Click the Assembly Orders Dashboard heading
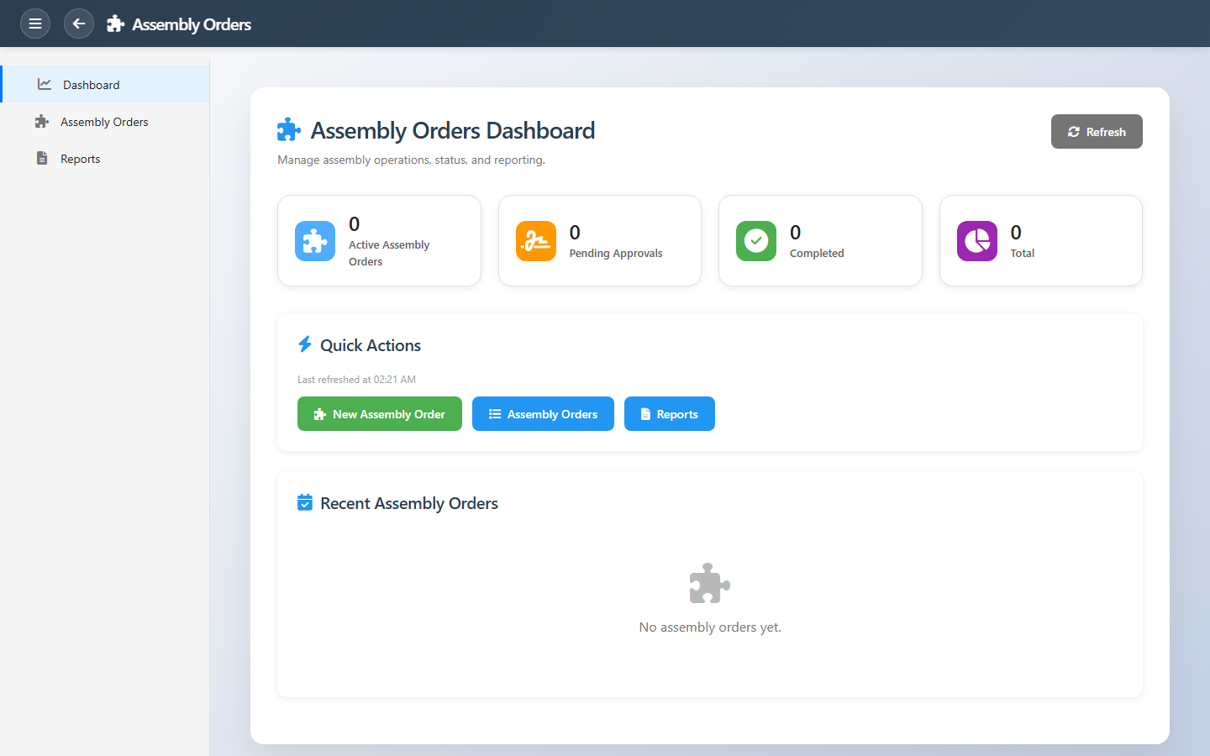Image resolution: width=1210 pixels, height=756 pixels. point(452,131)
